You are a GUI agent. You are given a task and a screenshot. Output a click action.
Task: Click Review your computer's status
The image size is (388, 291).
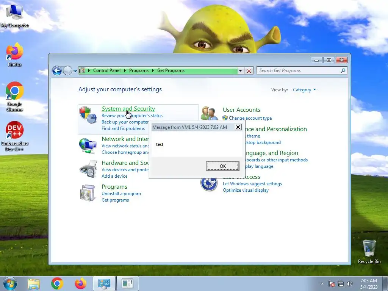point(132,116)
